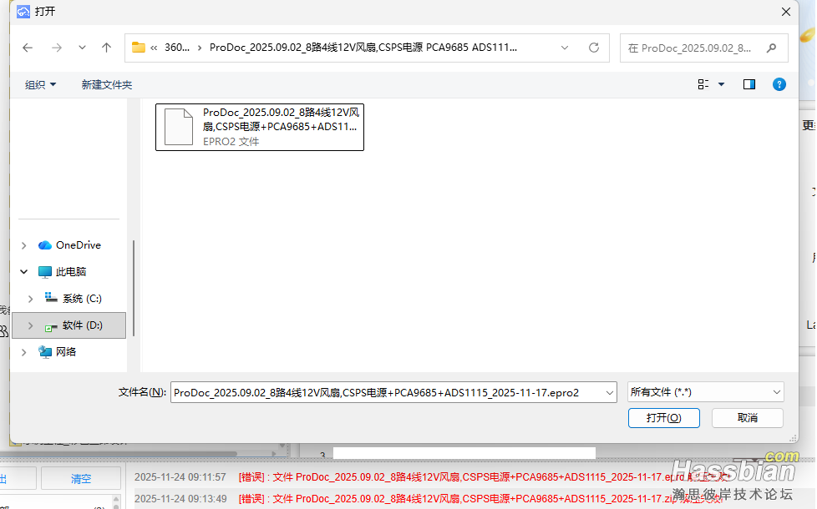This screenshot has height=509, width=817.
Task: Select 系统 (C:) drive in sidebar
Action: click(x=82, y=299)
